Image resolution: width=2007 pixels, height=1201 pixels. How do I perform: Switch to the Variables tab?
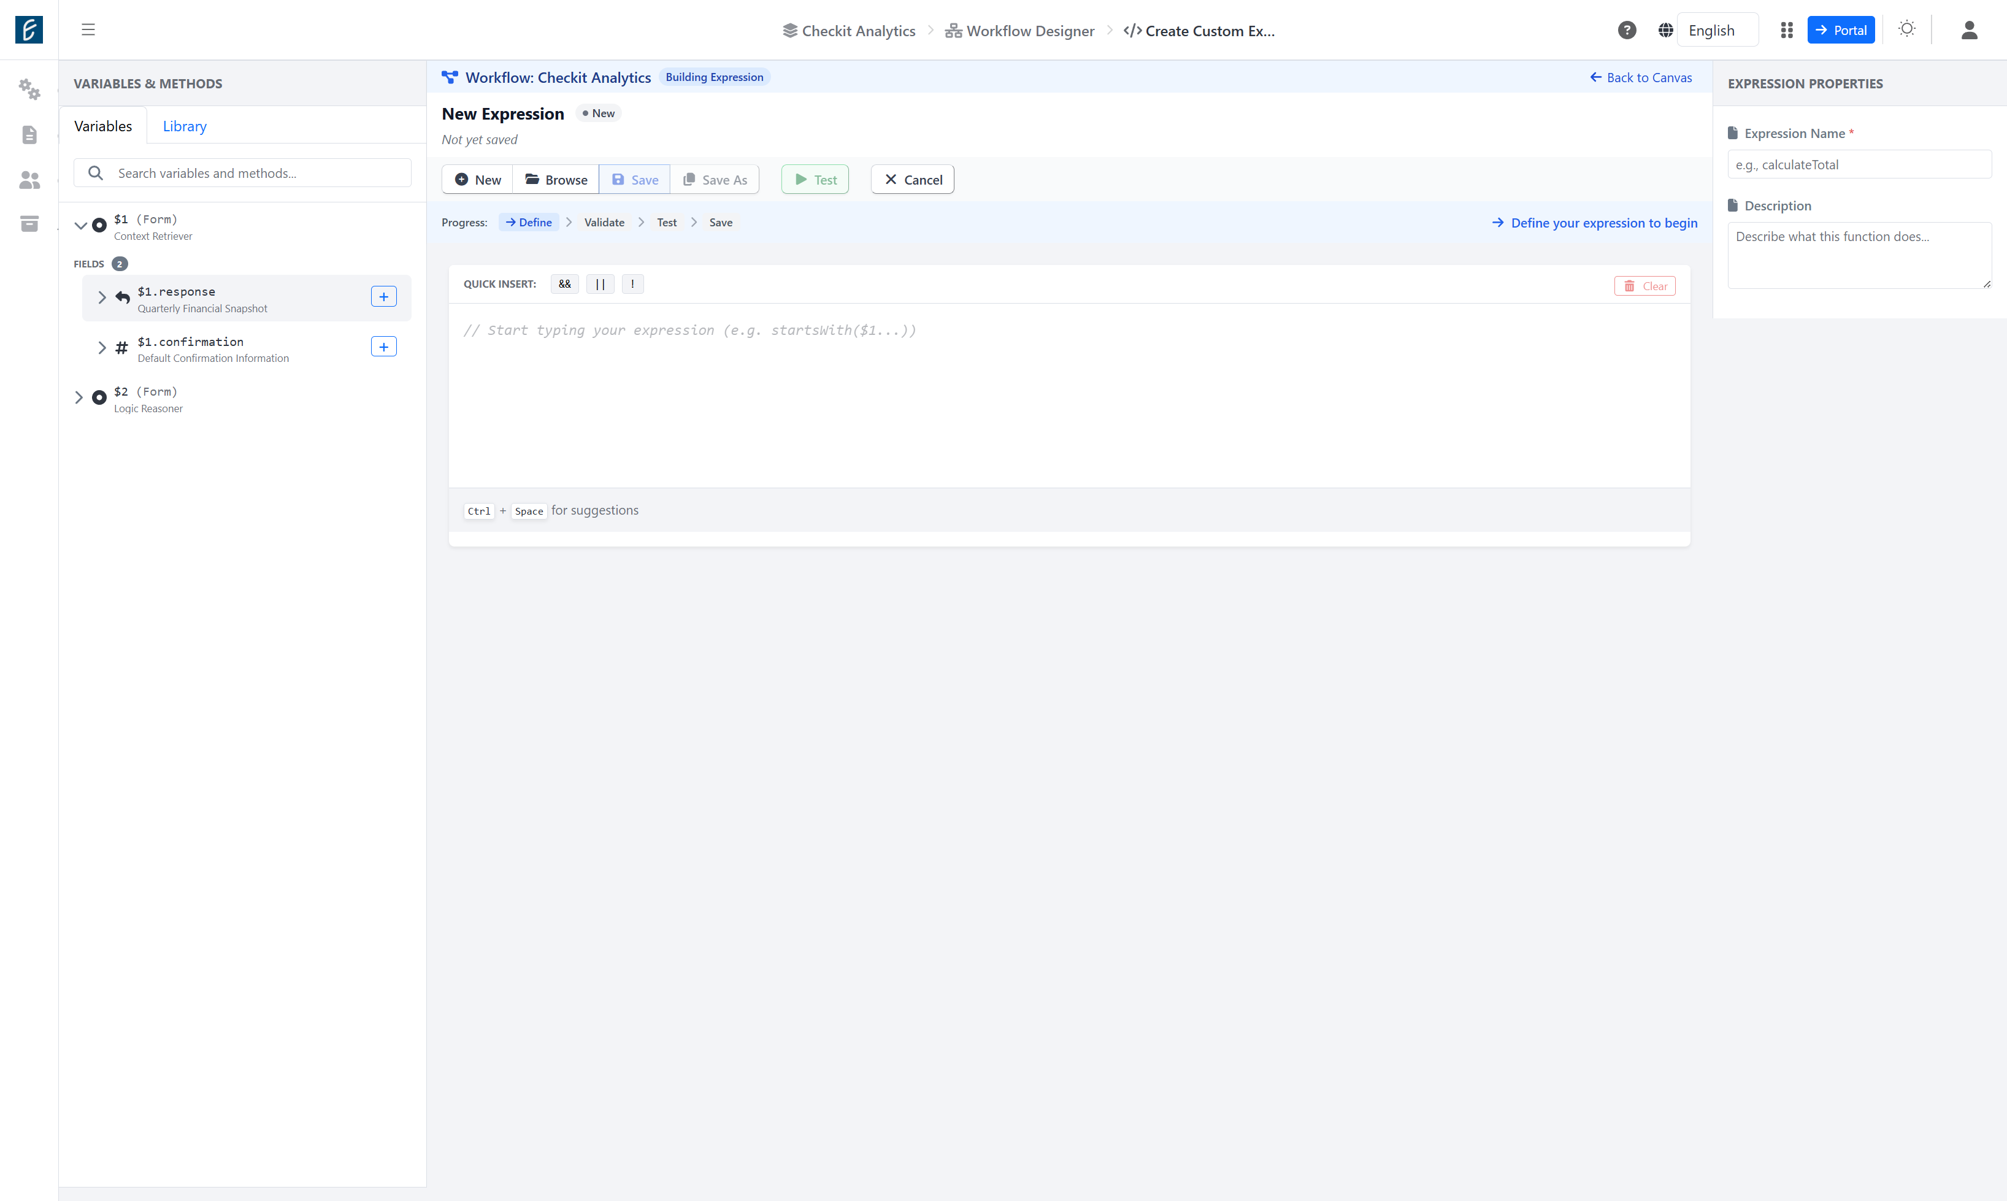(103, 126)
